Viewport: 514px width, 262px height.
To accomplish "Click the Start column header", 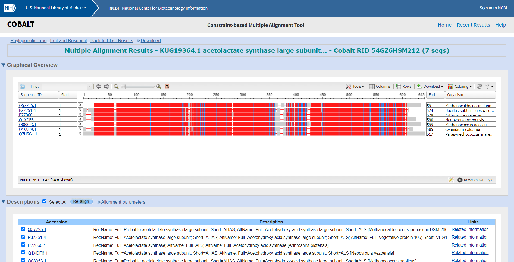I will pyautogui.click(x=68, y=95).
